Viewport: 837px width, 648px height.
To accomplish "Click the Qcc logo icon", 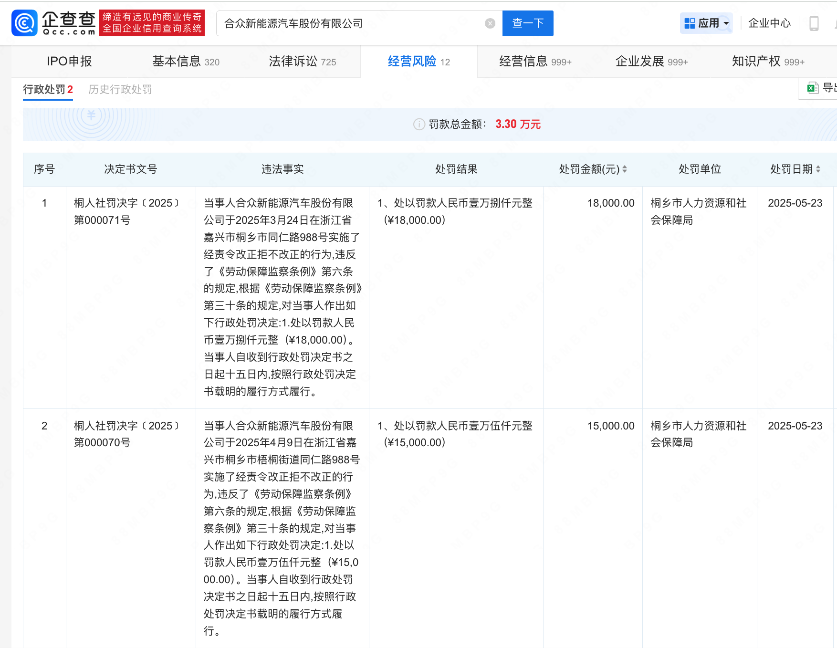I will click(24, 23).
